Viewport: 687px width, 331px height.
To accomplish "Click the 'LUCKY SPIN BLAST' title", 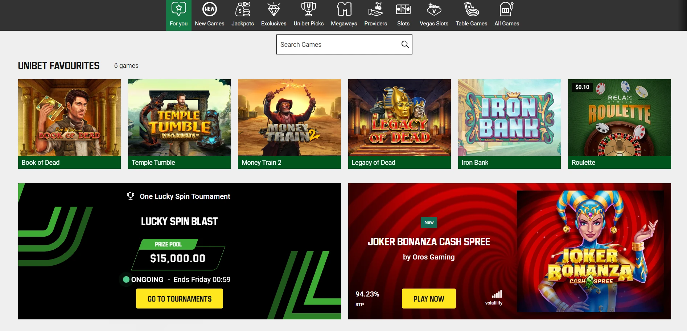I will 179,221.
